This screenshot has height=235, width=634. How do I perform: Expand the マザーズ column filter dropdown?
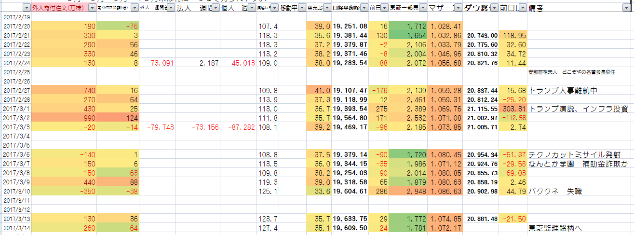point(458,8)
